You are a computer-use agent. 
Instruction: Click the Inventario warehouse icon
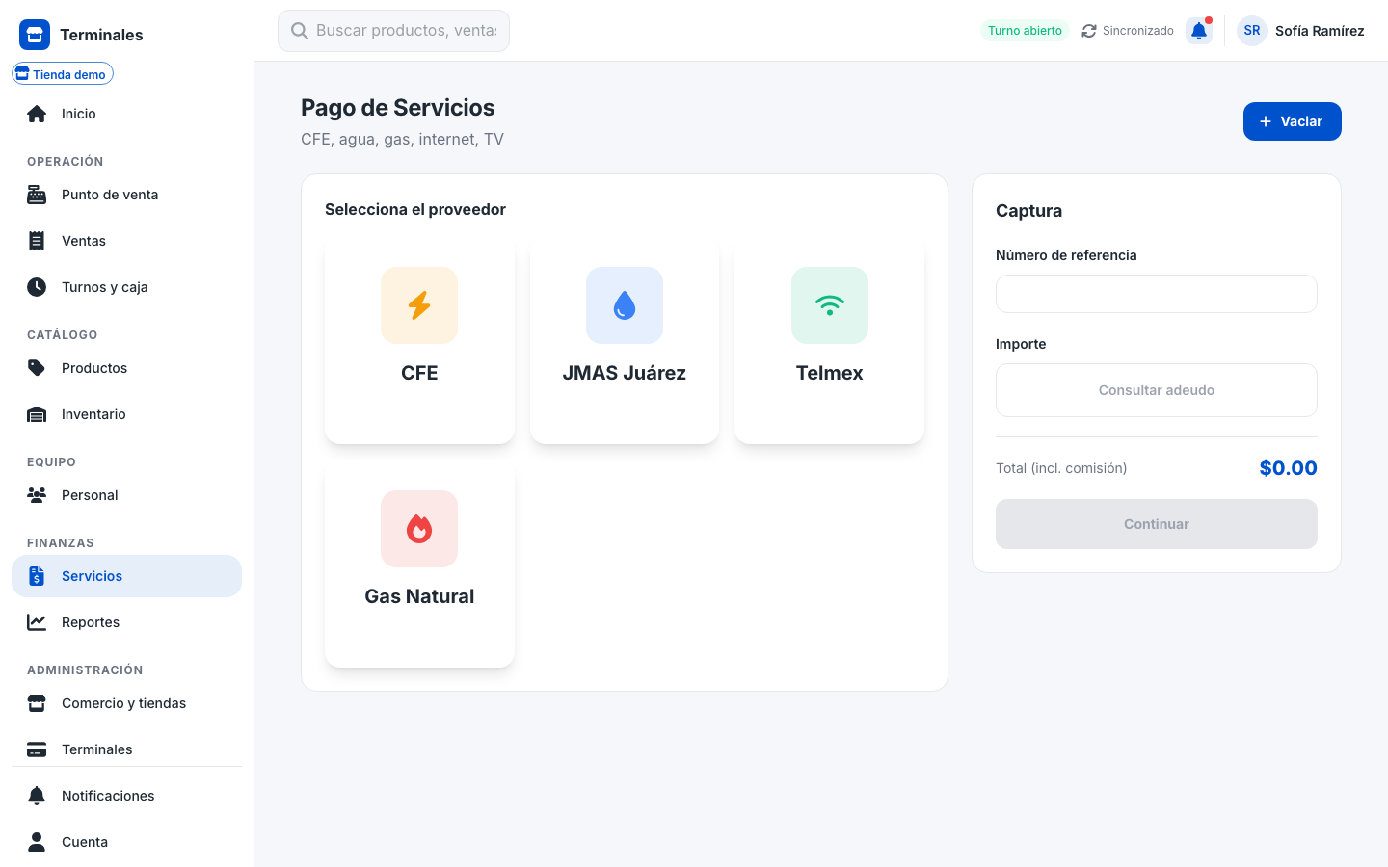pyautogui.click(x=37, y=414)
